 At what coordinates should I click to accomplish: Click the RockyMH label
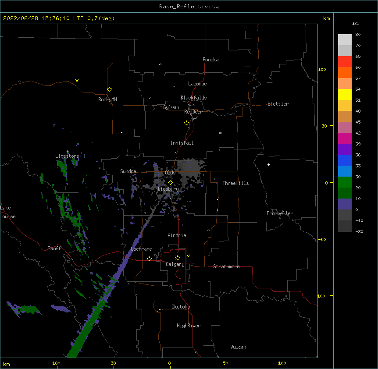click(107, 99)
